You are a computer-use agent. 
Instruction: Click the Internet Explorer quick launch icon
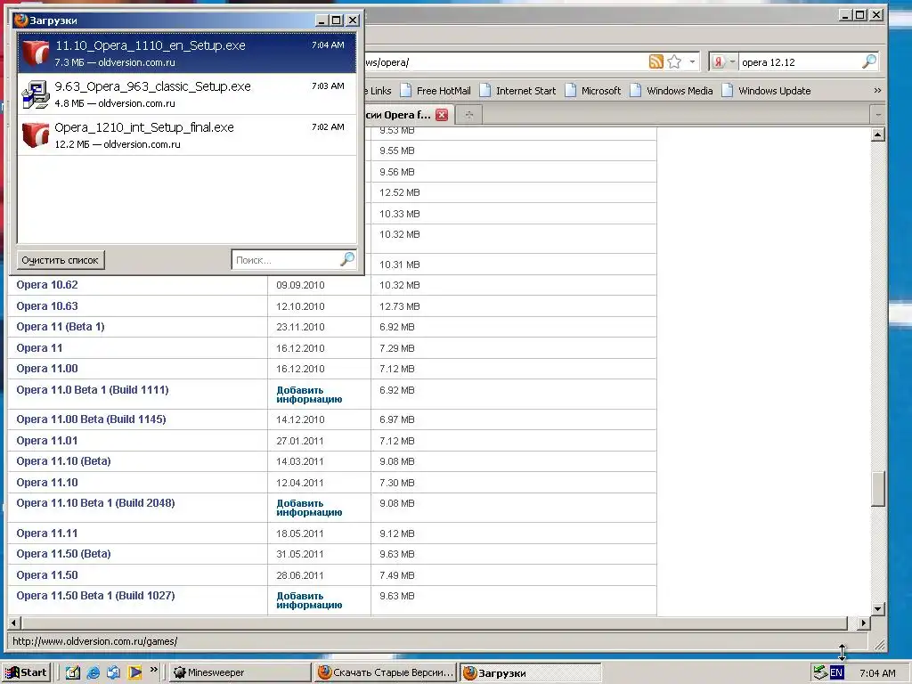point(93,672)
